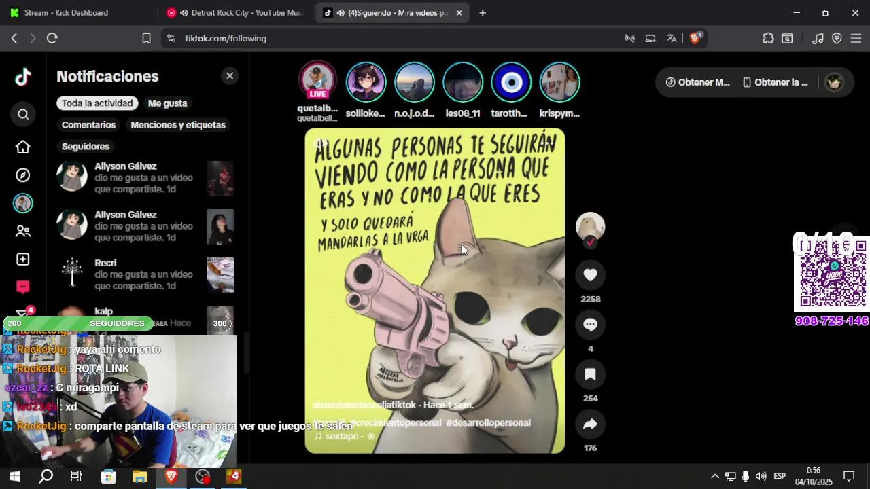Show hidden system tray icons
Screen dimensions: 870x489
point(714,476)
